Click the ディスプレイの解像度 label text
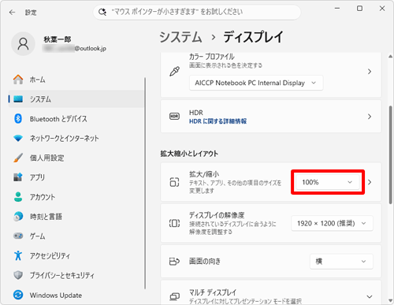 click(x=217, y=215)
